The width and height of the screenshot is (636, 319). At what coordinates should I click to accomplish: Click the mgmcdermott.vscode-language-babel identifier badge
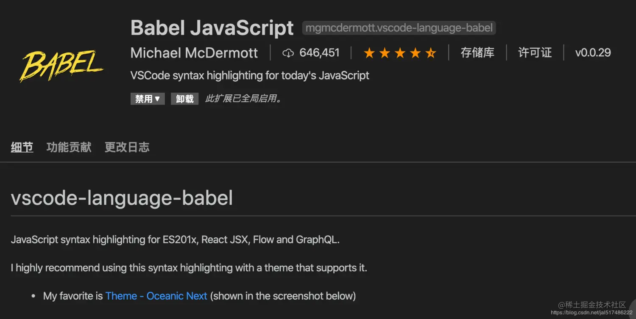tap(399, 28)
